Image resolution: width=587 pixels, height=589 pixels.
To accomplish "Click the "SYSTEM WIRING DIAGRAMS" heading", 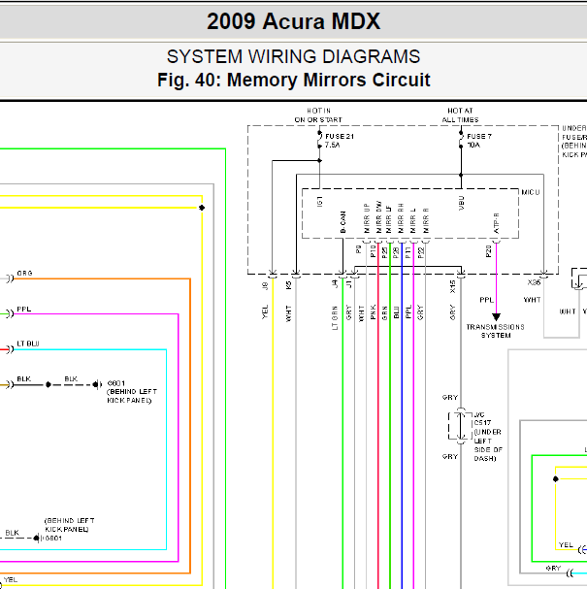I will click(x=293, y=56).
